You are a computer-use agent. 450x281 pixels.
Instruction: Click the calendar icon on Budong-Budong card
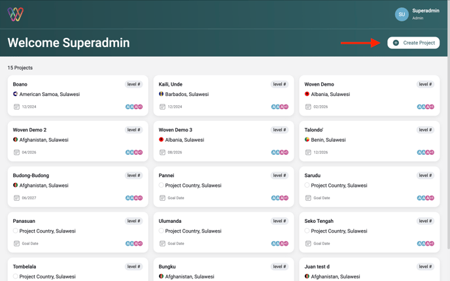tap(16, 198)
